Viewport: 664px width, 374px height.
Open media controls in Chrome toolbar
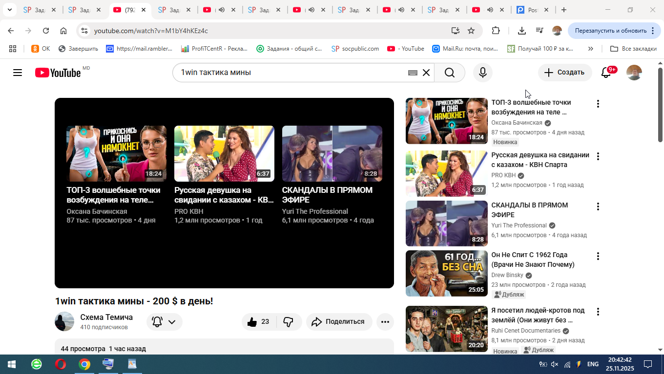click(x=539, y=31)
